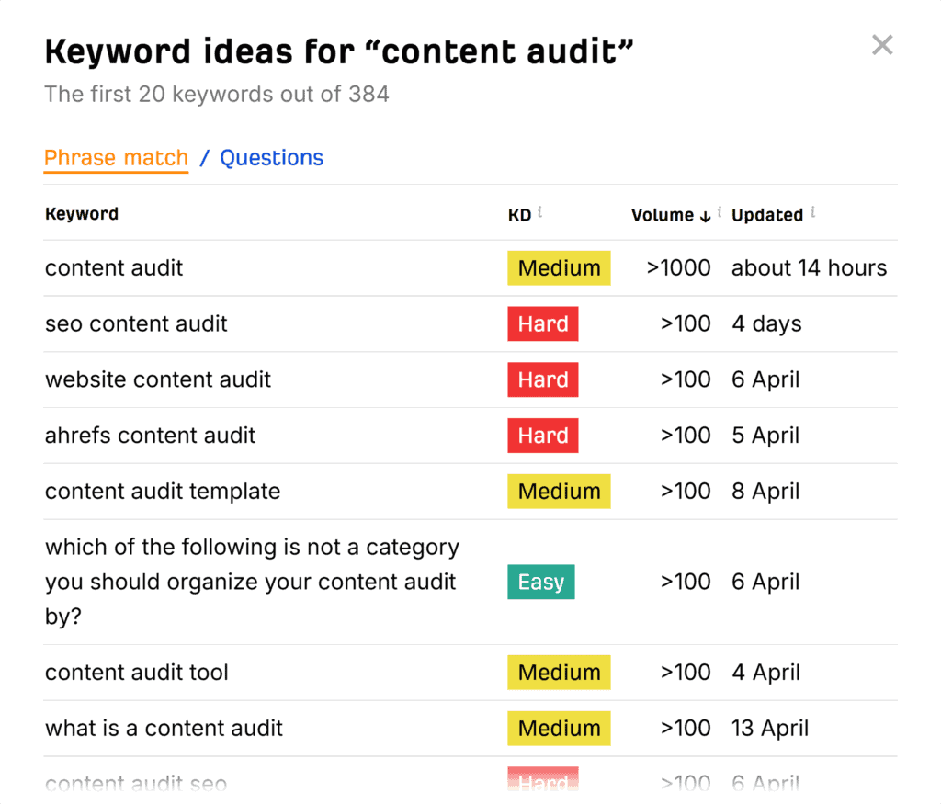
Task: Click the Medium badge for 'content audit tool'
Action: coord(559,673)
